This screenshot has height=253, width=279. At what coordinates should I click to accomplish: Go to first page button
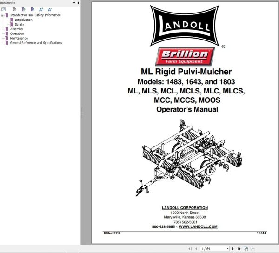(190, 249)
